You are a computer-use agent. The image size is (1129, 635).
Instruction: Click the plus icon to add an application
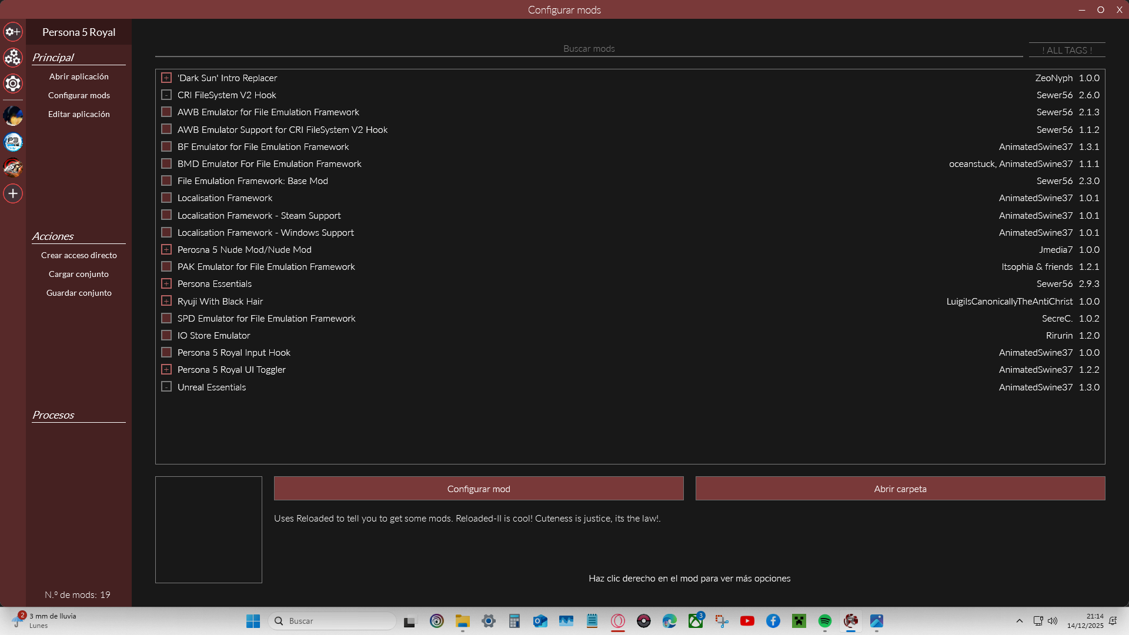click(x=13, y=193)
